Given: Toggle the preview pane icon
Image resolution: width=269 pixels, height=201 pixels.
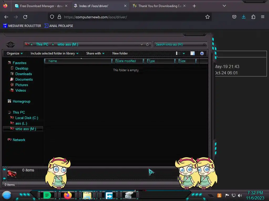Looking at the screenshot, I should click(x=193, y=53).
